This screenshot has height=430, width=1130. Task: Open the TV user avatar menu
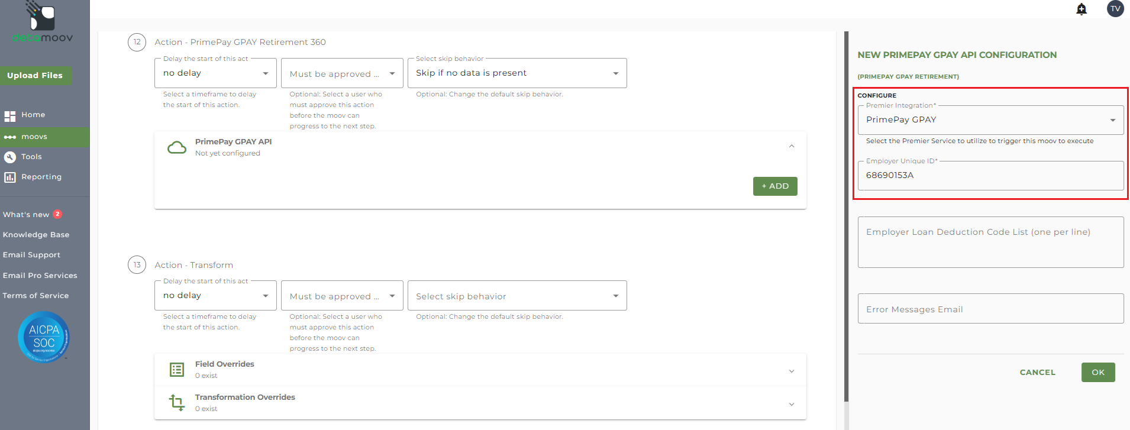(1115, 9)
